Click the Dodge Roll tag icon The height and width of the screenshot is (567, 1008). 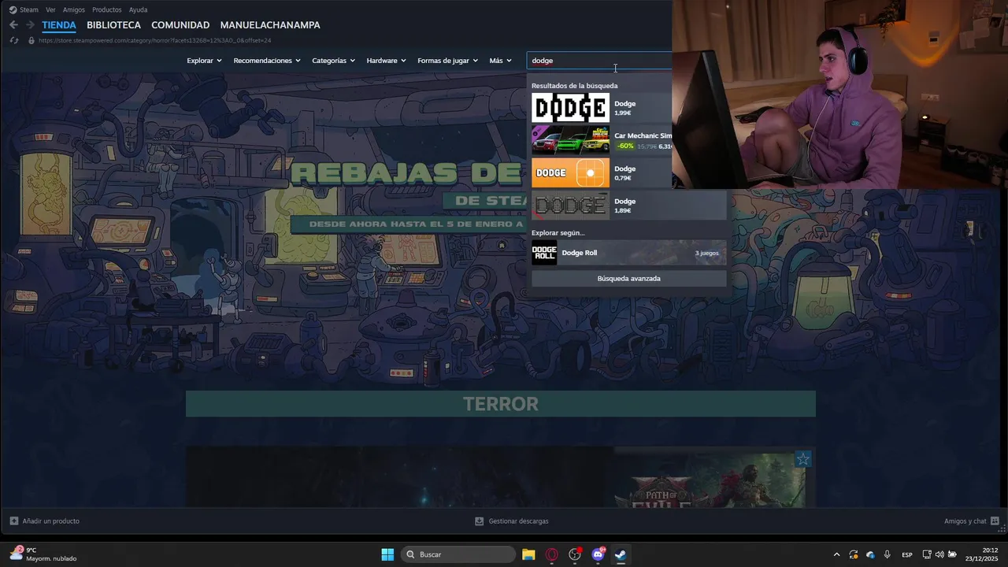coord(544,253)
